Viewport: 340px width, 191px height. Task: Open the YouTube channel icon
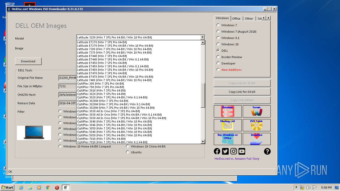coord(242,151)
